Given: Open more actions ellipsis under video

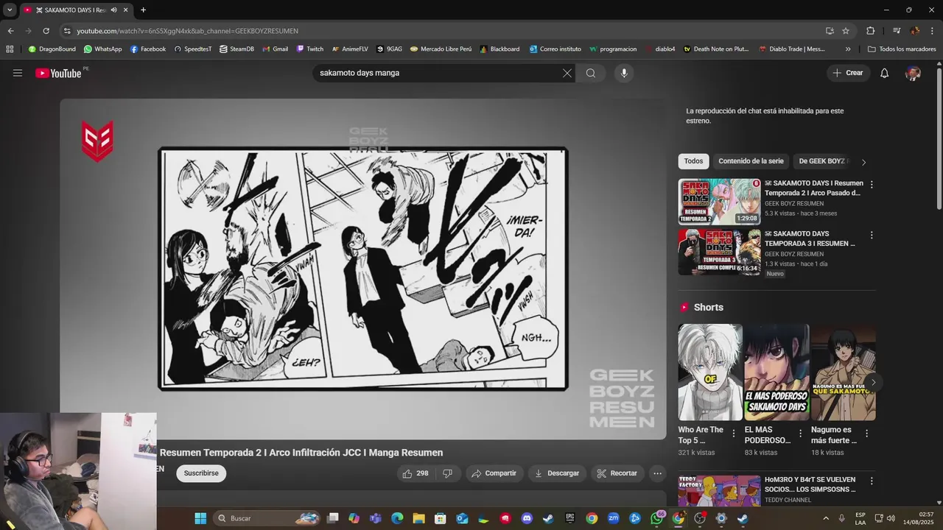Looking at the screenshot, I should coord(658,473).
